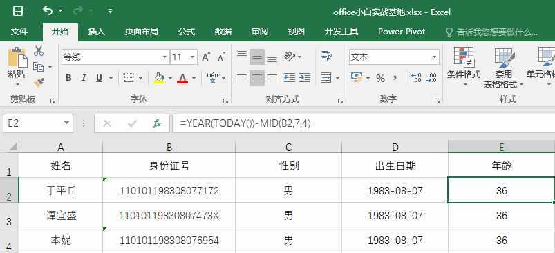Image resolution: width=555 pixels, height=253 pixels.
Task: Click the Borders icon
Action: click(129, 78)
